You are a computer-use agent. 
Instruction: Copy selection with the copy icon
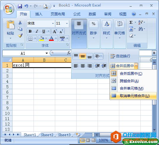pyautogui.click(x=20, y=29)
